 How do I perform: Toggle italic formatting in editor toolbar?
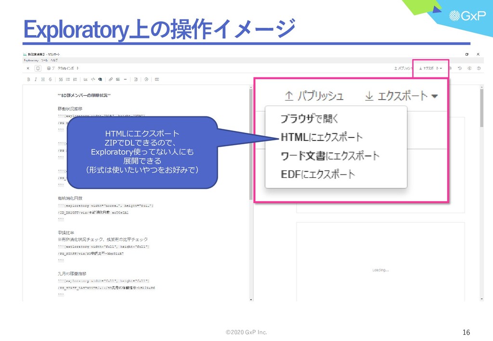coord(36,79)
